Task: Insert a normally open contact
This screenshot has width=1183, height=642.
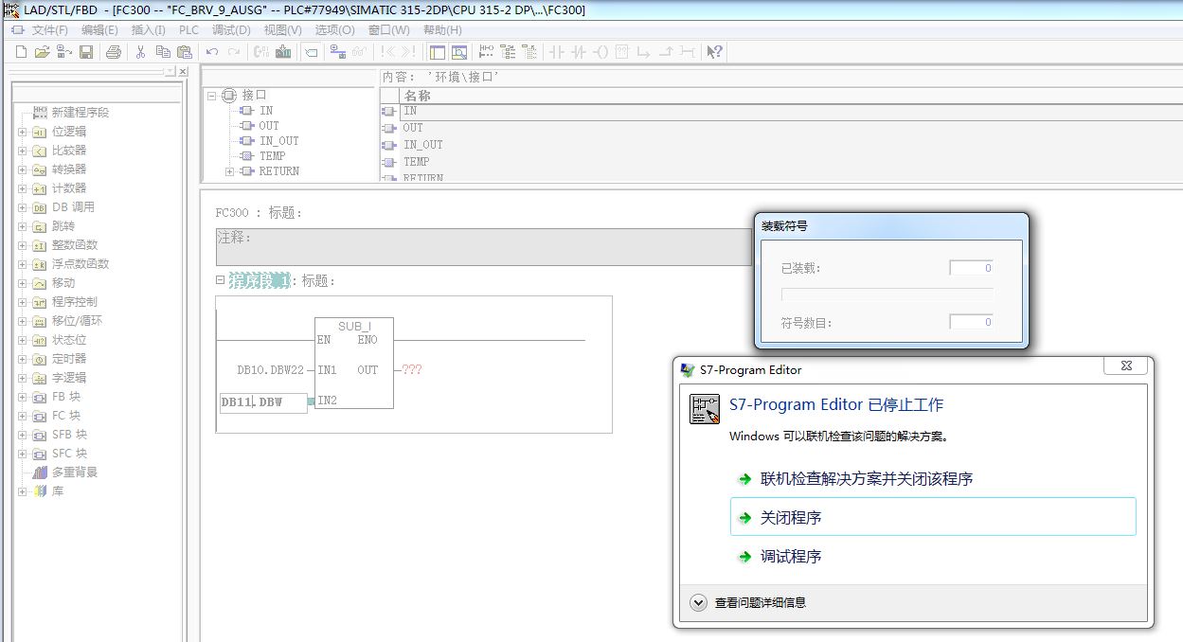Action: (x=556, y=52)
